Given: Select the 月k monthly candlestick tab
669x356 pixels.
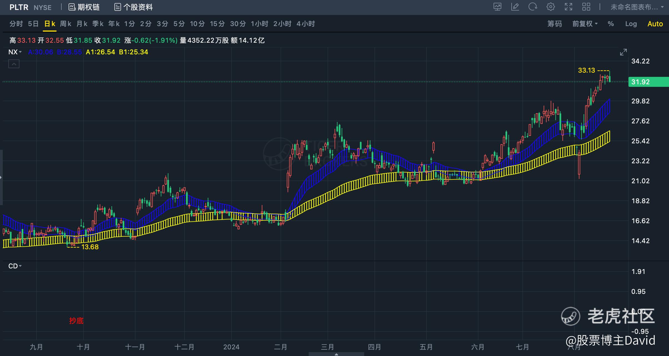Looking at the screenshot, I should 82,24.
